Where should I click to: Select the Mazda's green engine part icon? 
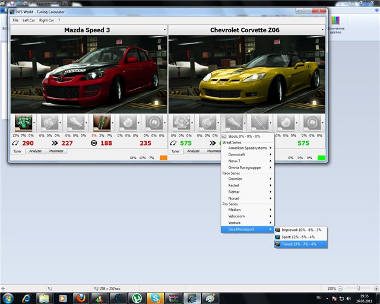point(24,123)
